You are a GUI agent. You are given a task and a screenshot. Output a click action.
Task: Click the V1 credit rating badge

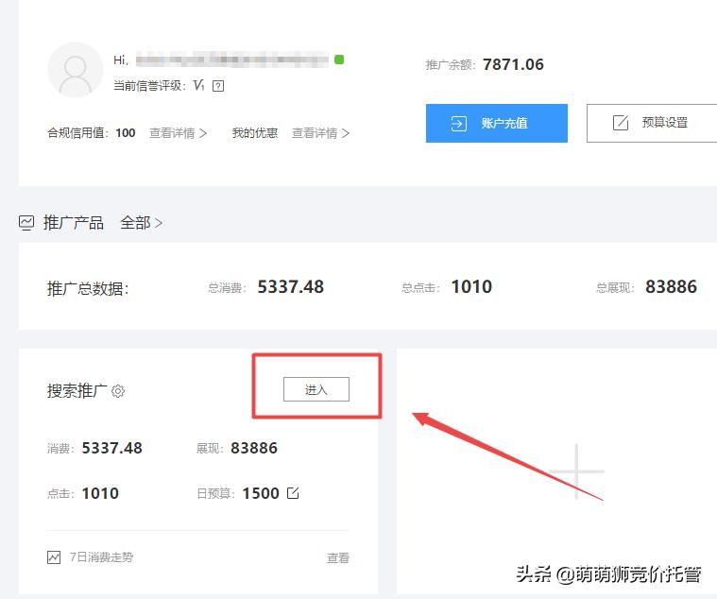198,86
